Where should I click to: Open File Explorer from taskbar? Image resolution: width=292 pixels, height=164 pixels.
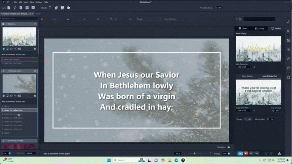tap(170, 160)
